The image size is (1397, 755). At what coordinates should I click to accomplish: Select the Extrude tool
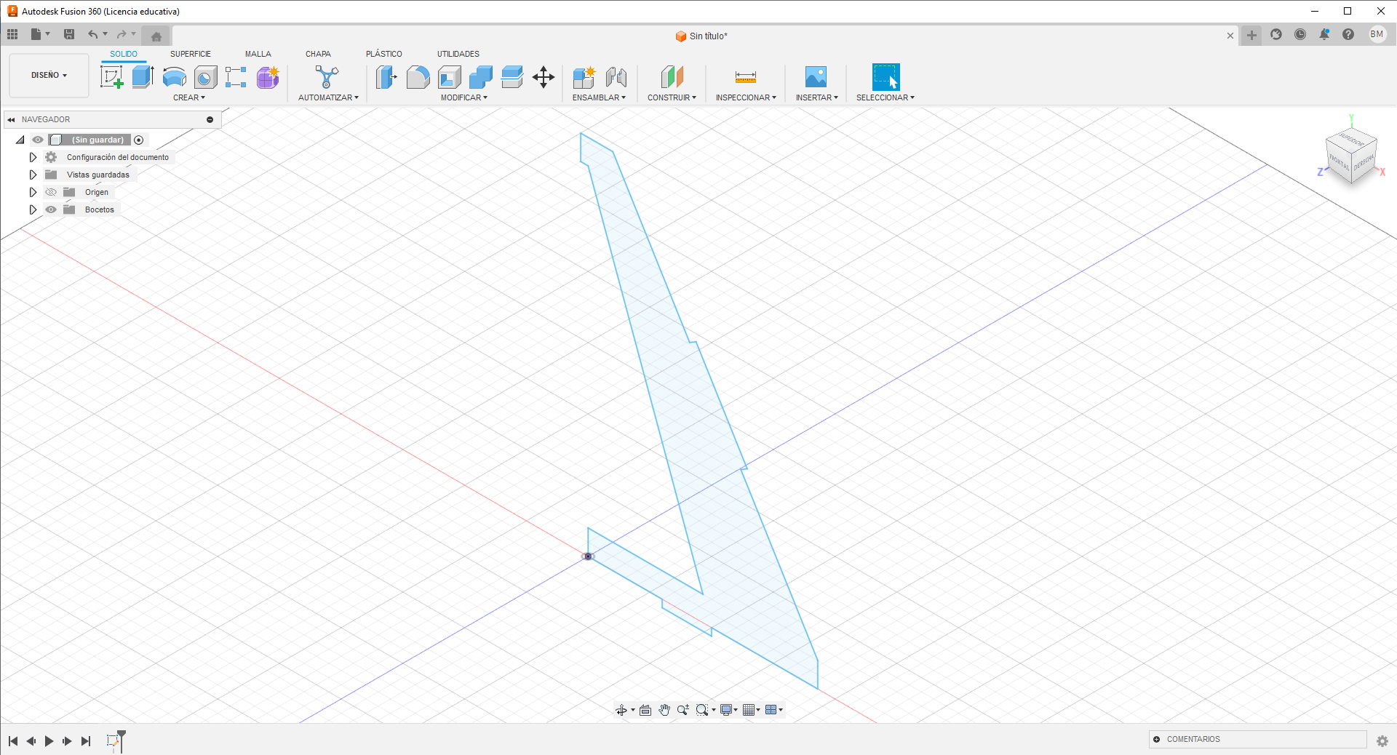[141, 76]
